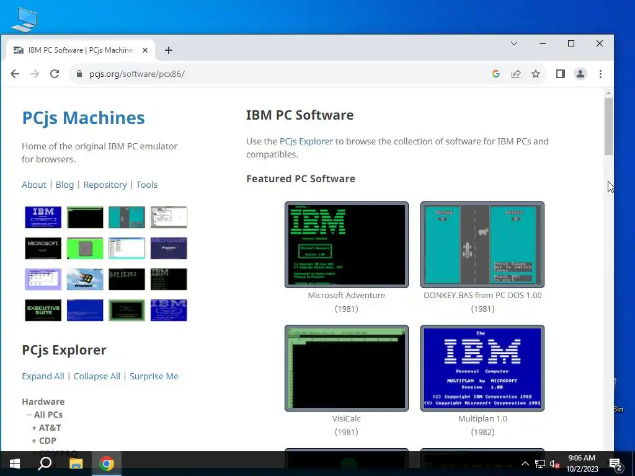
Task: Go to the Blog link
Action: tap(64, 185)
